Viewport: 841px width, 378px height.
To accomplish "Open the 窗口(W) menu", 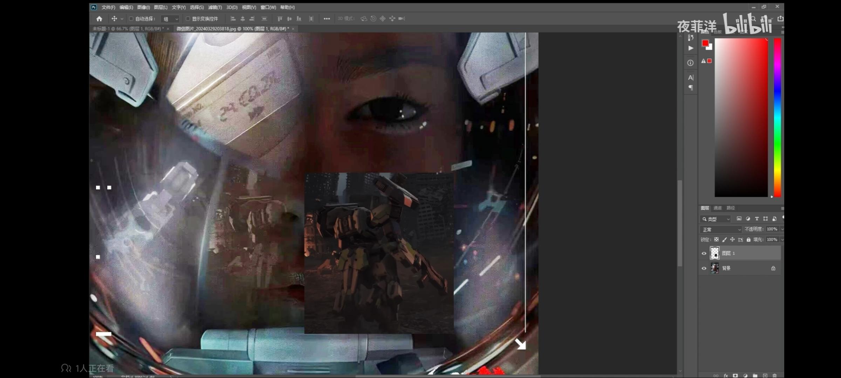I will (x=268, y=7).
